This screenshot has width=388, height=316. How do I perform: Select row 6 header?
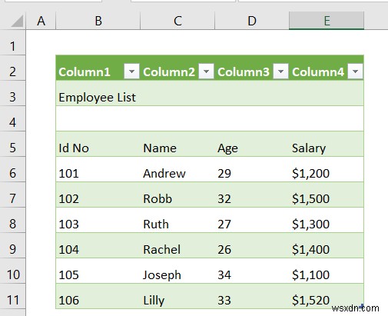point(12,169)
